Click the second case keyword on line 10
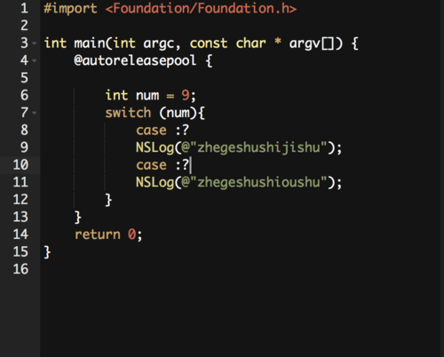The image size is (444, 357). 151,165
